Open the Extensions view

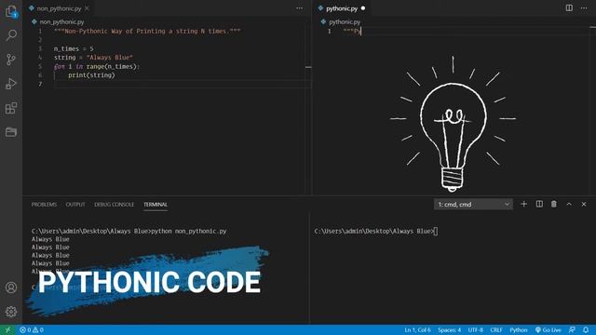11,108
